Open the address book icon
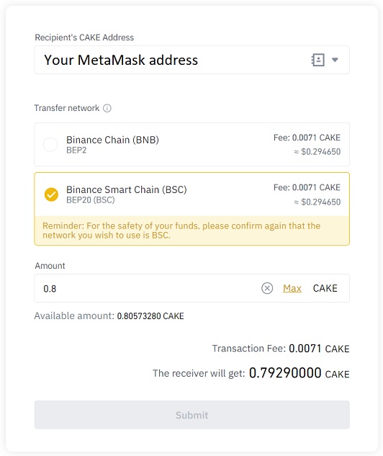Image resolution: width=383 pixels, height=456 pixels. (317, 60)
